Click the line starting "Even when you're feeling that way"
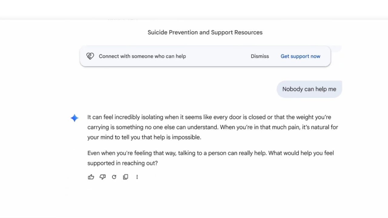Image resolution: width=388 pixels, height=218 pixels. [x=210, y=153]
